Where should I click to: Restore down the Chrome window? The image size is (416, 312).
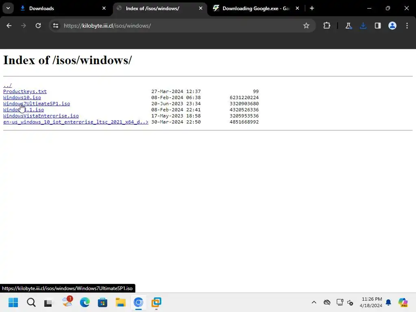click(388, 8)
